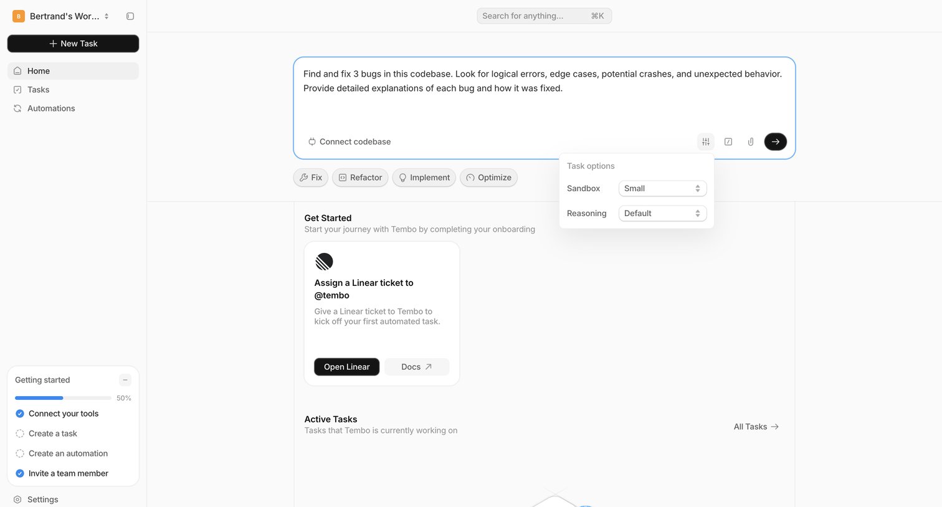
Task: Focus the Search for anything field
Action: coord(544,16)
